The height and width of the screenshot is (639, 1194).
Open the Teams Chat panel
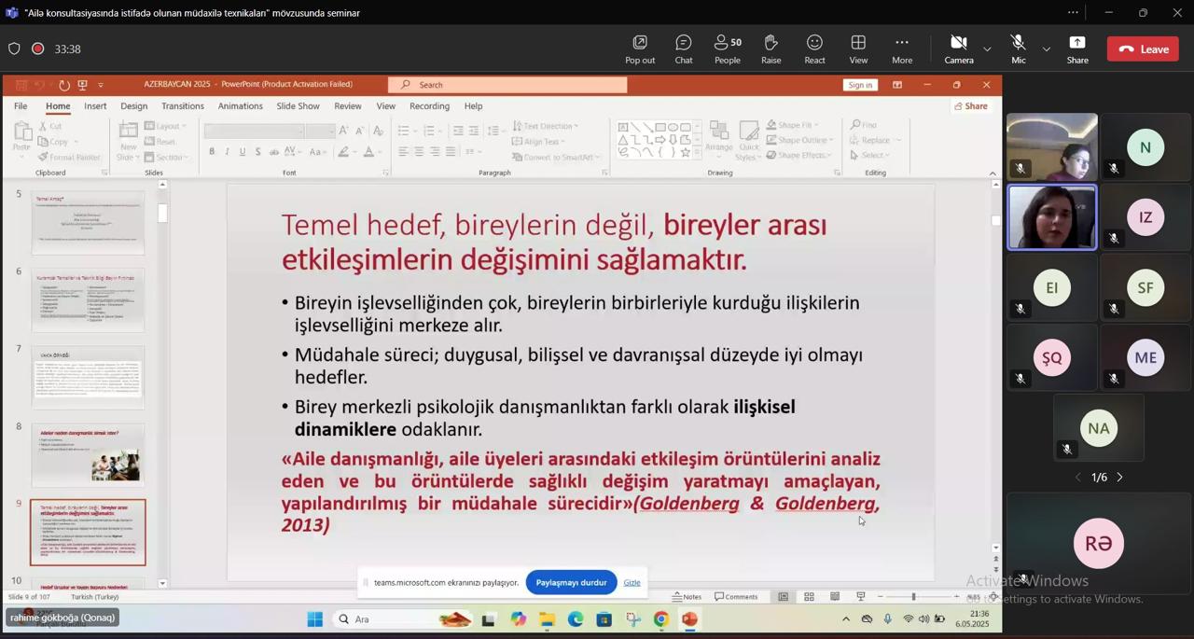(683, 49)
